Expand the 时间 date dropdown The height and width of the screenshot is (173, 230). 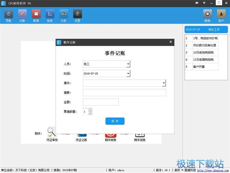(128, 73)
